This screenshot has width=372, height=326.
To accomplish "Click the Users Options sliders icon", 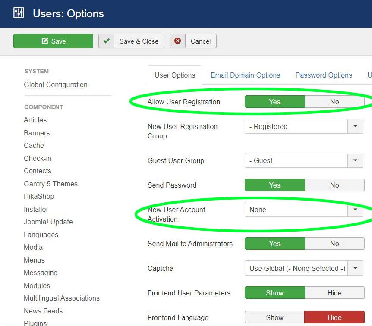I will (19, 13).
